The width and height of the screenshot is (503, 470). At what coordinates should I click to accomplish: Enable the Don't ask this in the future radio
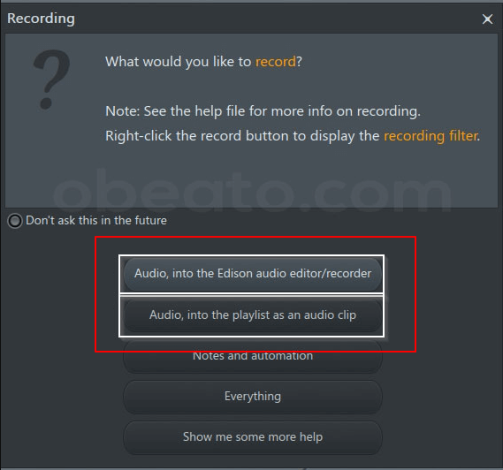15,221
